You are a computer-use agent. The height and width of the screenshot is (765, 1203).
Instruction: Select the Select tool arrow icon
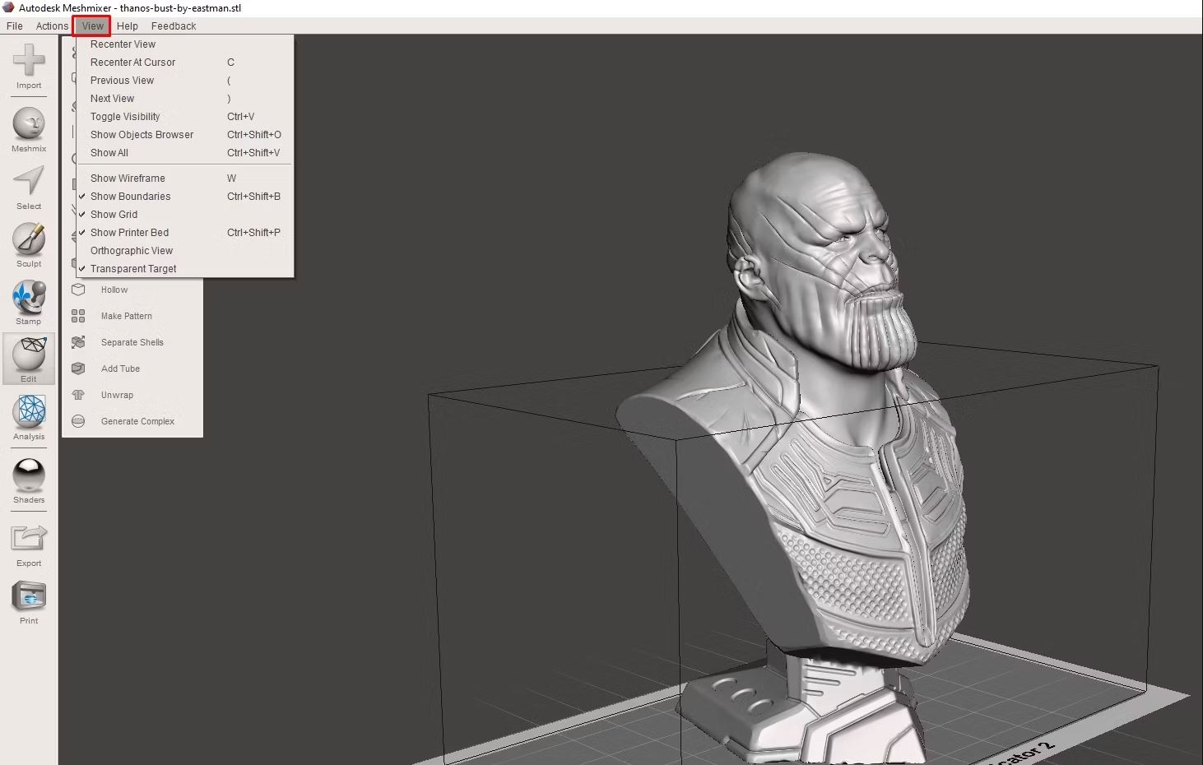click(29, 182)
